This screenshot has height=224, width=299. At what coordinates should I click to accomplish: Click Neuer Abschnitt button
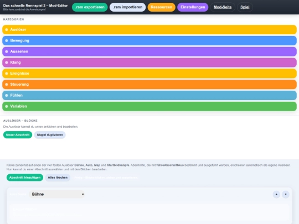pos(18,135)
